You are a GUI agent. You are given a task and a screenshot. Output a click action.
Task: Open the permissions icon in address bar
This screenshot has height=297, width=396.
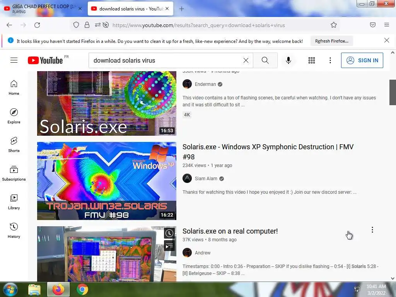97,25
